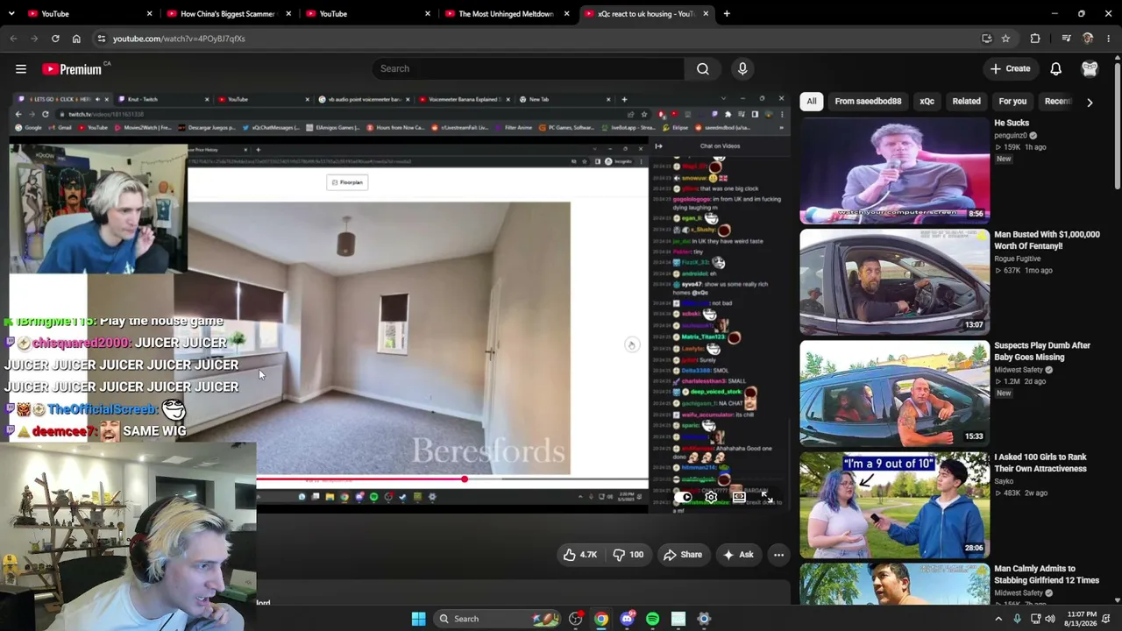This screenshot has height=631, width=1122.
Task: Open the He Sucks video thumbnail
Action: [894, 171]
